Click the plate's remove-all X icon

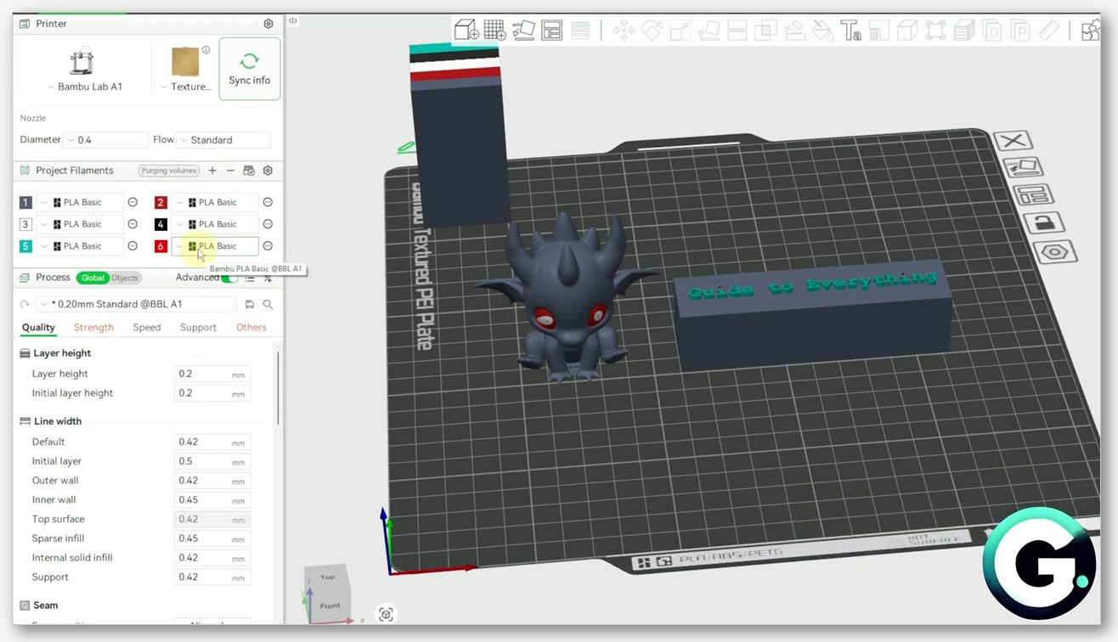[x=1012, y=141]
